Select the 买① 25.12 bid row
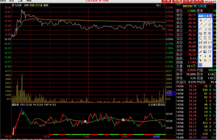Image resolution: width=217 pixels, height=140 pixels. (x=186, y=35)
